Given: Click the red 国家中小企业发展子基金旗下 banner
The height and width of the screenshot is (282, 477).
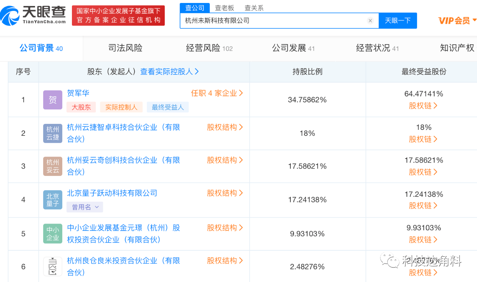Looking at the screenshot, I should (x=118, y=16).
